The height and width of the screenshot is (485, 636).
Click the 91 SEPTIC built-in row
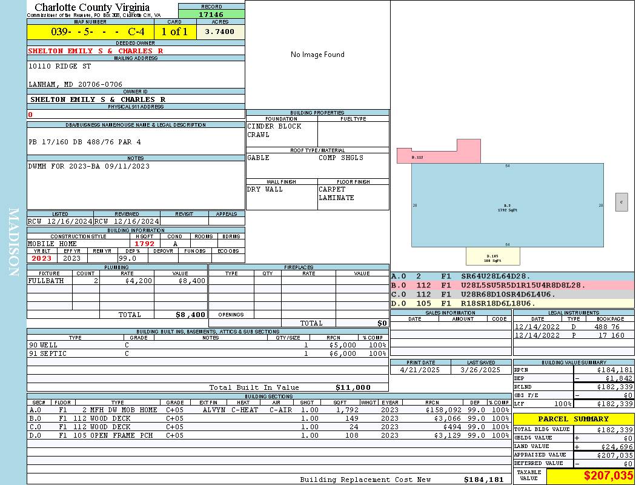208,353
